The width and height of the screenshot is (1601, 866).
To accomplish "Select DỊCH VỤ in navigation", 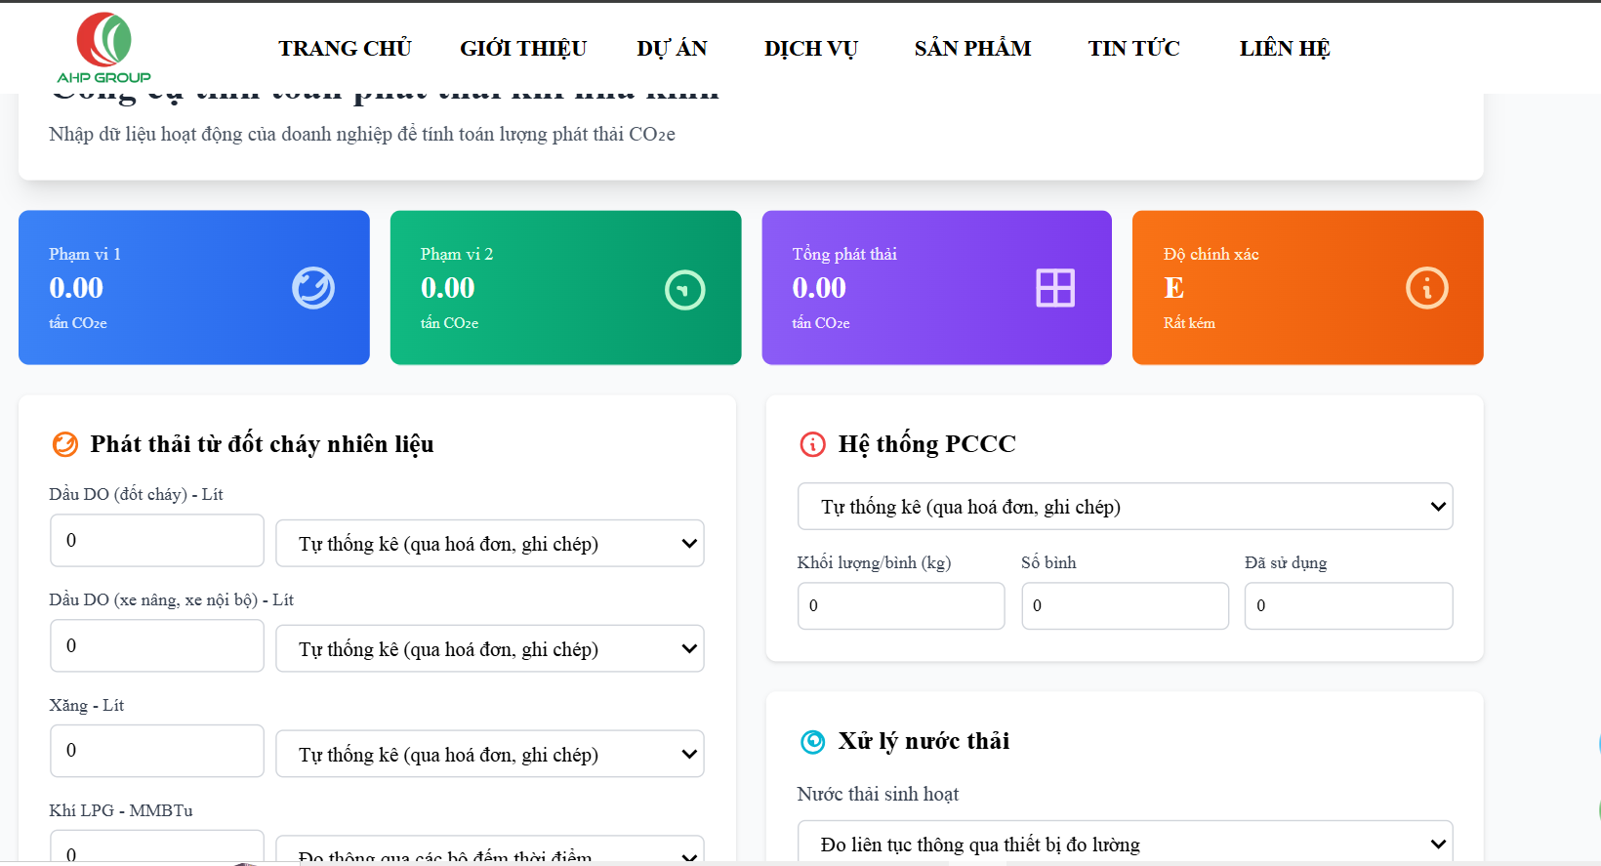I will click(x=811, y=48).
